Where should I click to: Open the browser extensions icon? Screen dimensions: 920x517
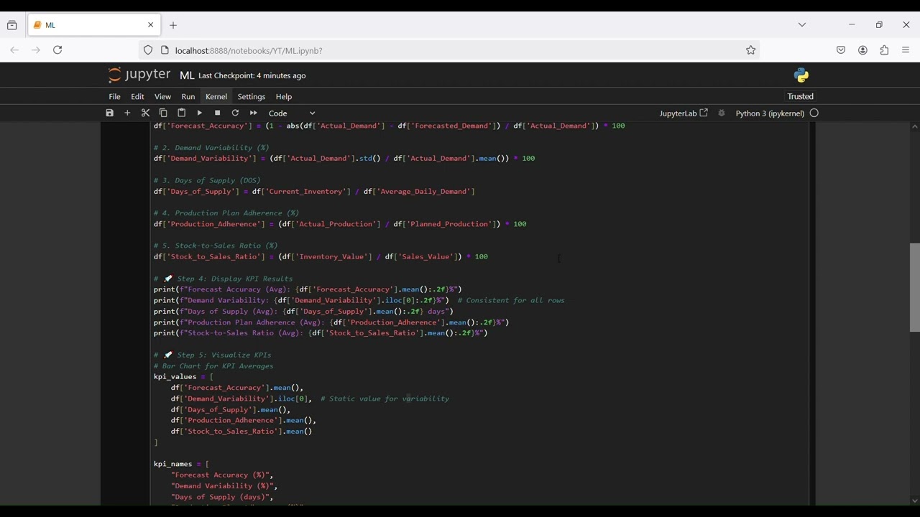pyautogui.click(x=885, y=50)
